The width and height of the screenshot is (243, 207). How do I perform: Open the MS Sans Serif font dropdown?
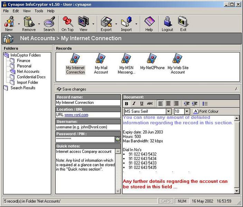pyautogui.click(x=168, y=111)
